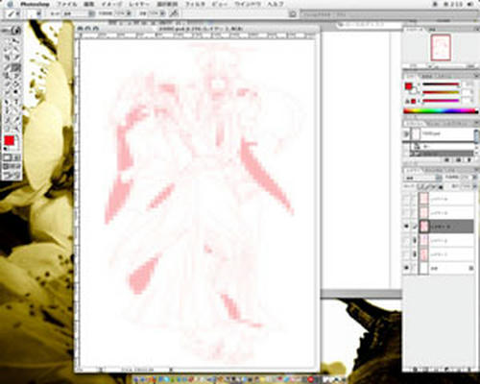
Task: Open the レイヤー (Layer) menu
Action: (x=139, y=5)
